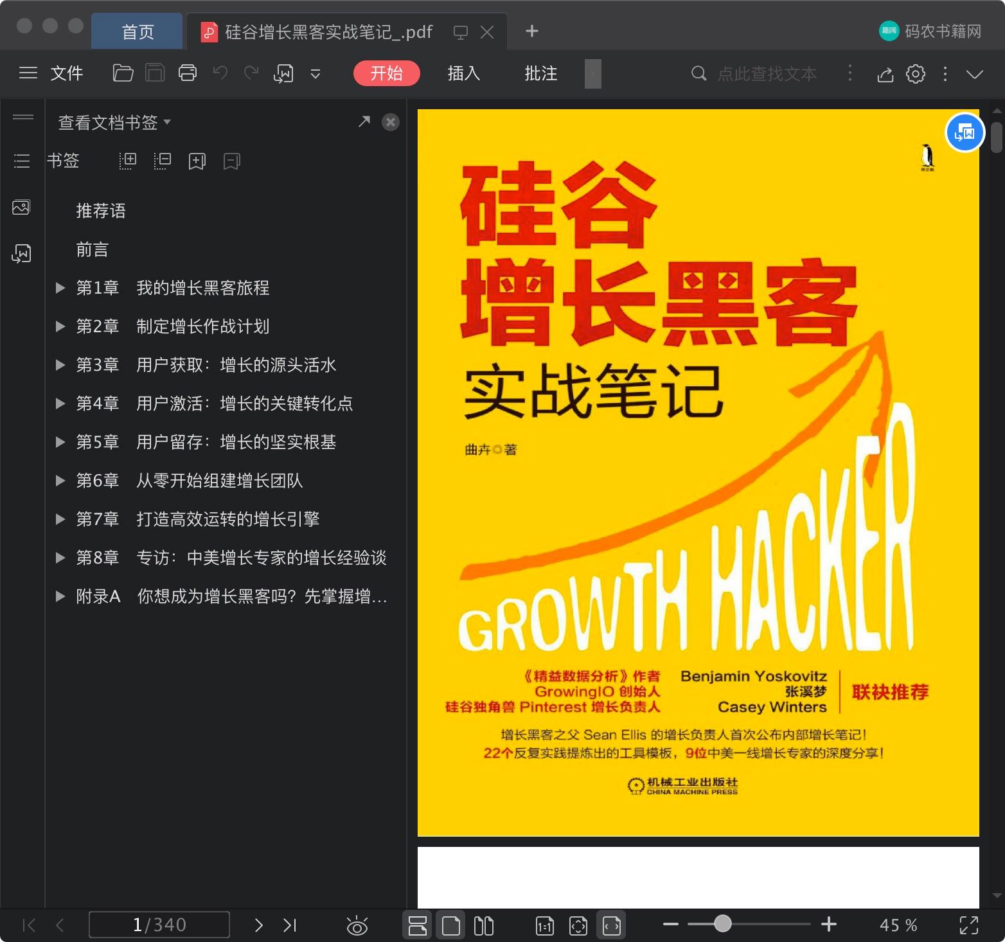Screen dimensions: 1005x942
Task: Click the share export icon
Action: pyautogui.click(x=885, y=74)
